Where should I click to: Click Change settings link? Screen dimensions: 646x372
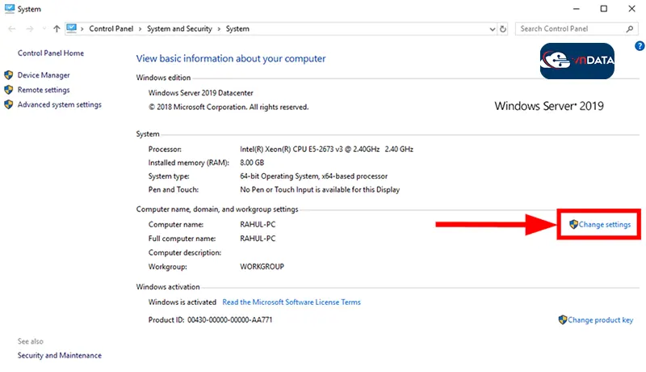[x=604, y=224]
